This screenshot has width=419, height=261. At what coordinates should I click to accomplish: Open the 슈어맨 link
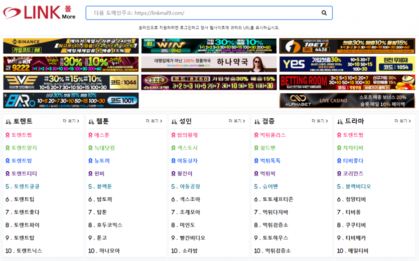(270, 186)
